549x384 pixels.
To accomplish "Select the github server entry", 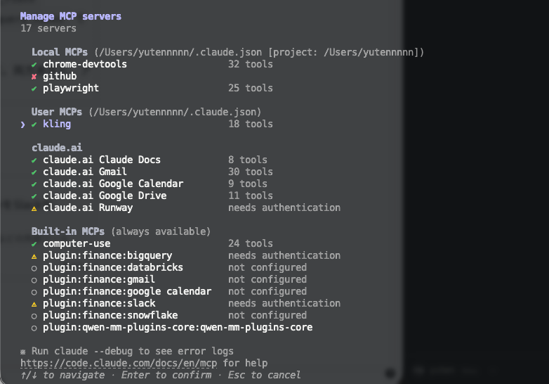I will point(54,76).
